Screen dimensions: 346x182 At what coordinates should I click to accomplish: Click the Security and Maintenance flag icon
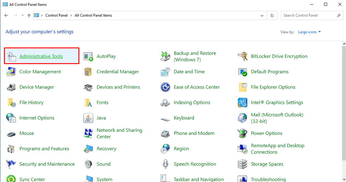click(x=11, y=164)
